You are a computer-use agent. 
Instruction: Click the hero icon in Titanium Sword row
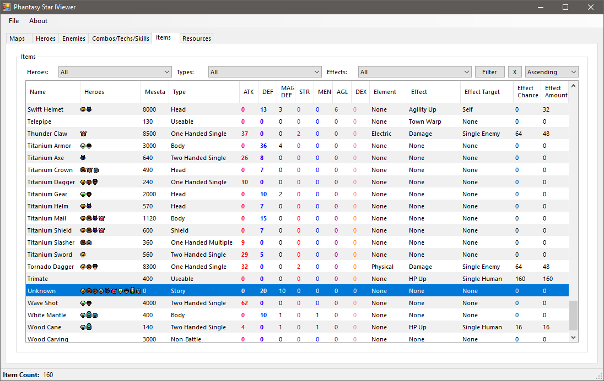coord(83,255)
